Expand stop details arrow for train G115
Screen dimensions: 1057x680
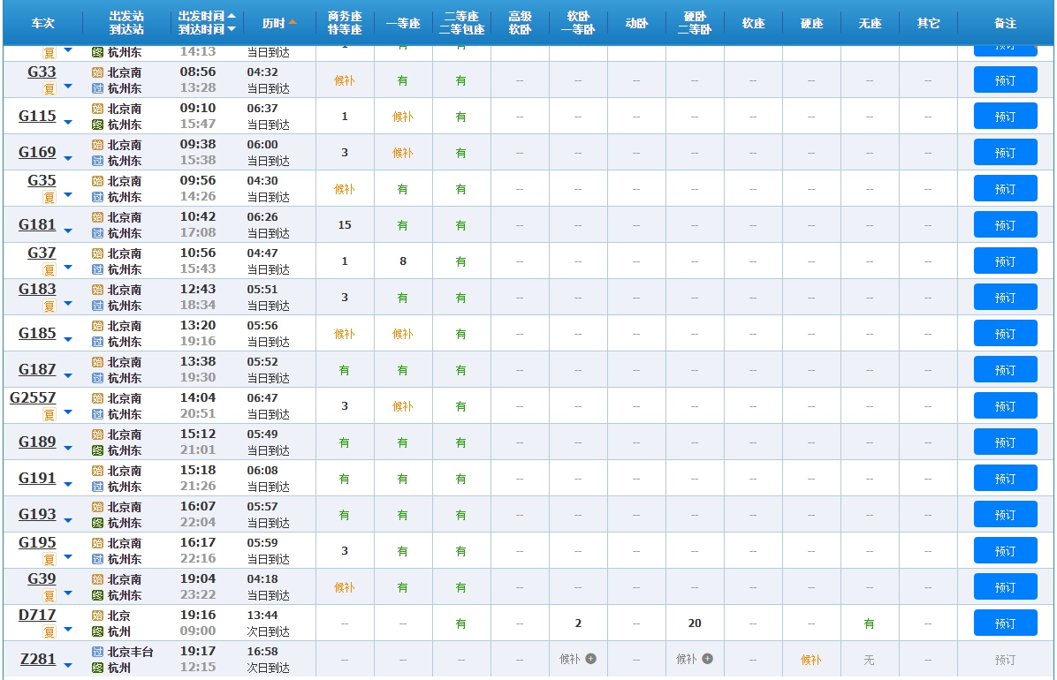(x=68, y=122)
